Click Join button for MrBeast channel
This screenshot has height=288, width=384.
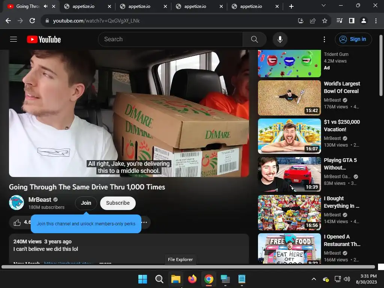(x=86, y=203)
